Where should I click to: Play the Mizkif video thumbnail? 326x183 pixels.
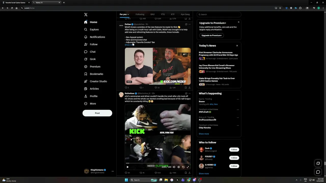(x=158, y=66)
